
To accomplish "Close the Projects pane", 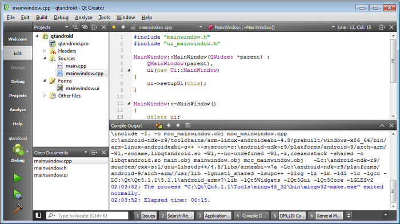I will tap(103, 27).
